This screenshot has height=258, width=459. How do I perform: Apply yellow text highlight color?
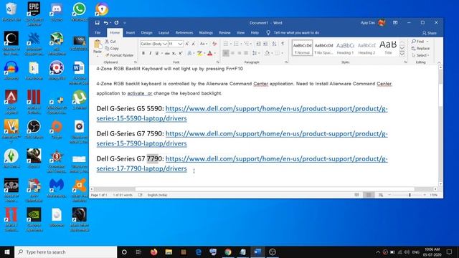point(199,53)
